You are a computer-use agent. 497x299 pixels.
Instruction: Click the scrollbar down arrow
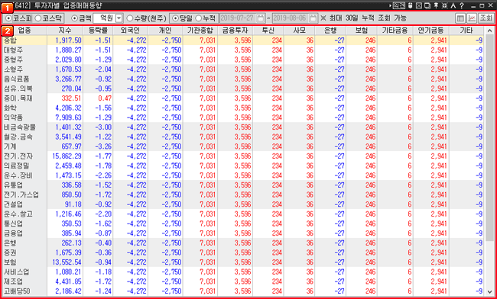[489, 291]
